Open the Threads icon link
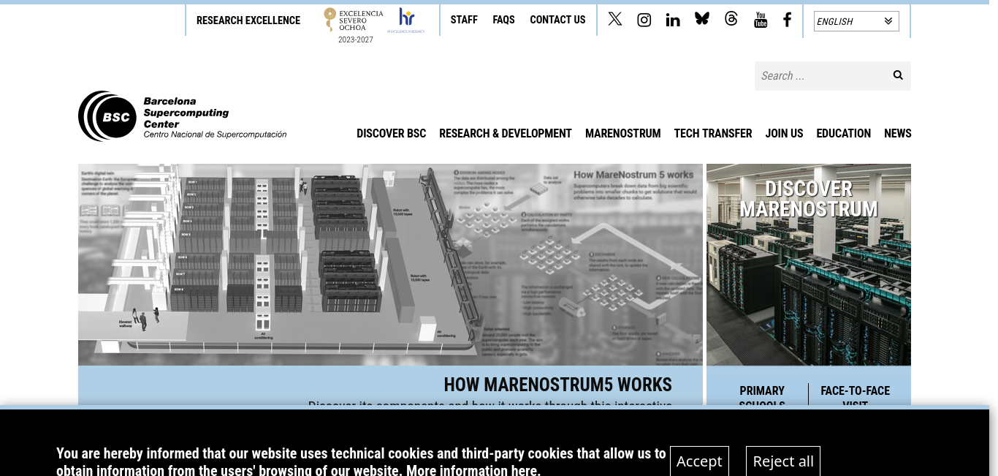The height and width of the screenshot is (476, 998). 731,19
